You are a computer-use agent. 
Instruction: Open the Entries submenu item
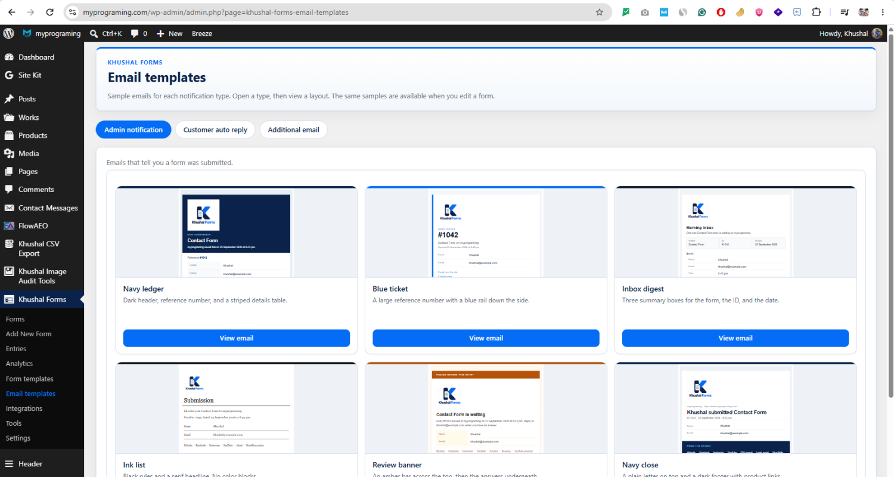pyautogui.click(x=16, y=349)
